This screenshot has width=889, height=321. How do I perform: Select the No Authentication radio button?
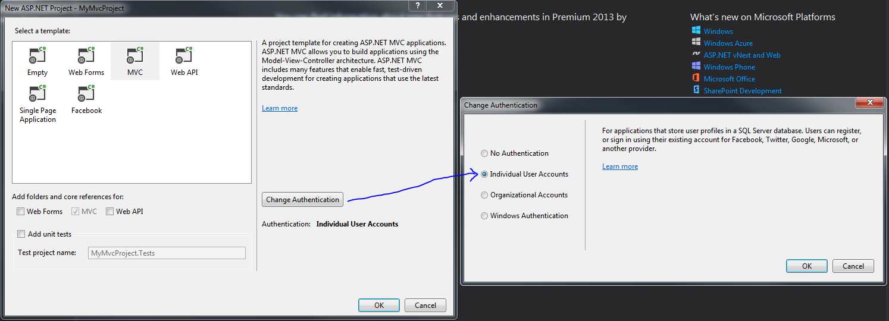click(x=484, y=153)
